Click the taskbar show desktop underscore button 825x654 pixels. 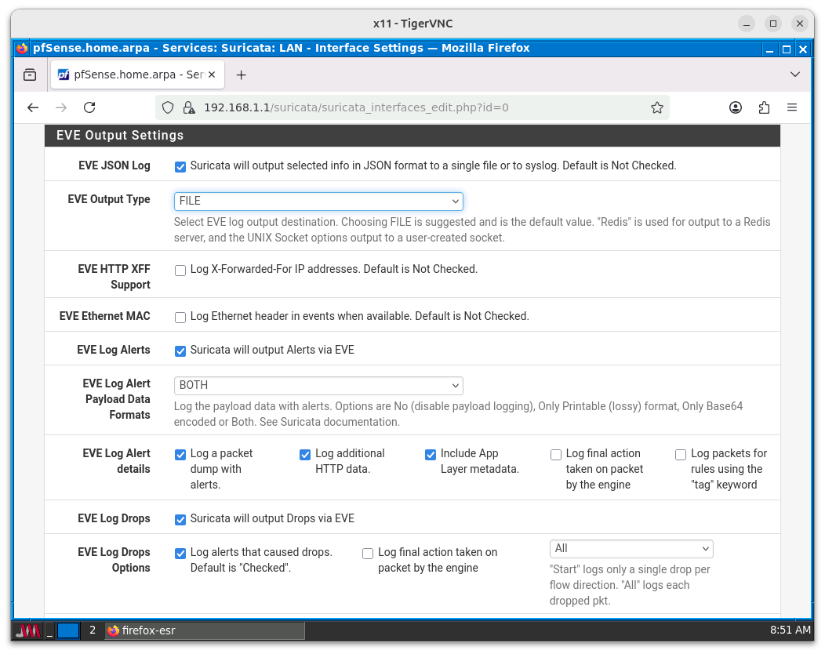[50, 630]
